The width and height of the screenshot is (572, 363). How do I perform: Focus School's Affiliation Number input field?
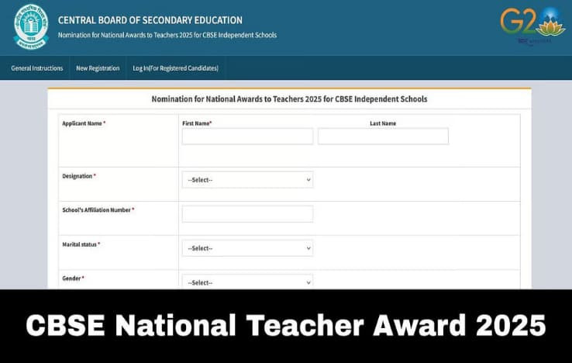[248, 213]
